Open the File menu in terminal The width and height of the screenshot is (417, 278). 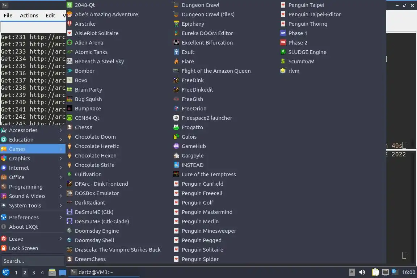click(8, 16)
